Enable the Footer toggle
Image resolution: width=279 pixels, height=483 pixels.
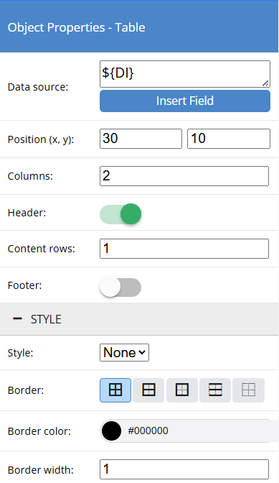[120, 287]
